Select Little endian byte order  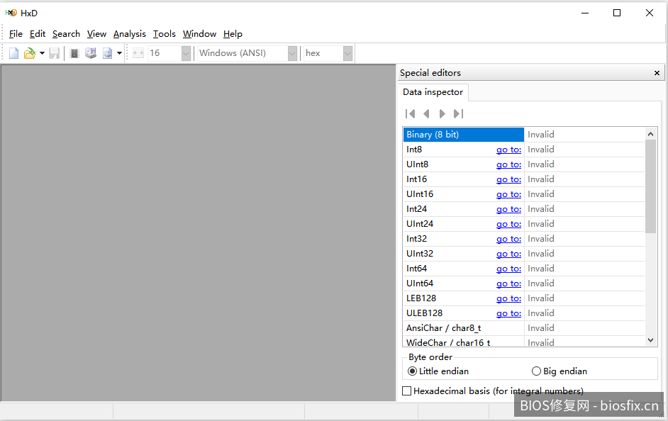point(412,371)
